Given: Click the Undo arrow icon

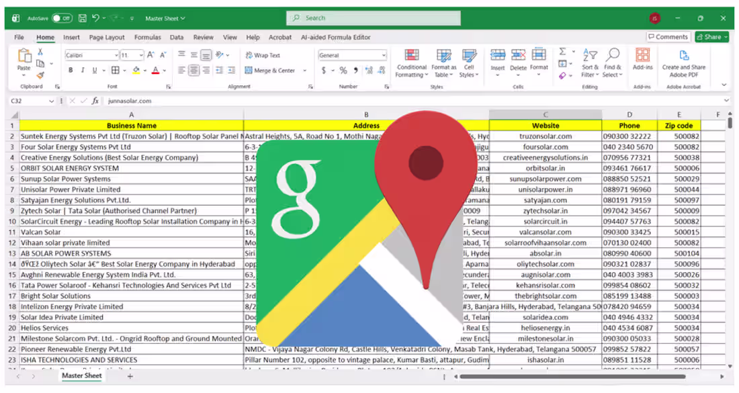Looking at the screenshot, I should (x=96, y=18).
